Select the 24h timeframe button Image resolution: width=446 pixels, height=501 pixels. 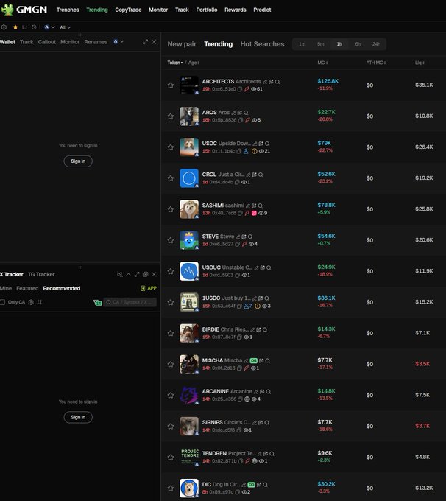pos(376,44)
